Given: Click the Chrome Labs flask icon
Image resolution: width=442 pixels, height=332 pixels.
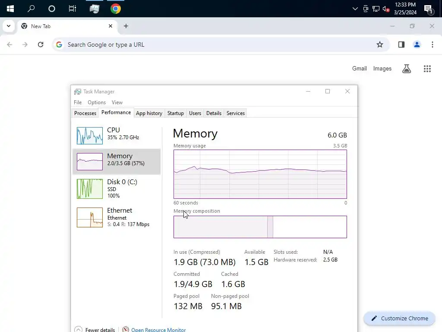Looking at the screenshot, I should point(406,69).
